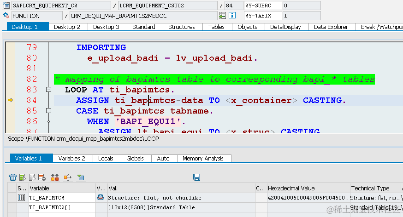Click the Hexadecimal Value column header

308,188
